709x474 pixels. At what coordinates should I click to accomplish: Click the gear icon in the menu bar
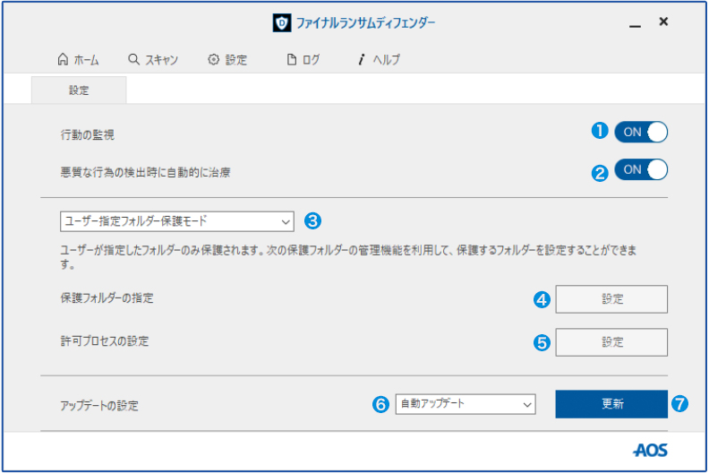(213, 59)
